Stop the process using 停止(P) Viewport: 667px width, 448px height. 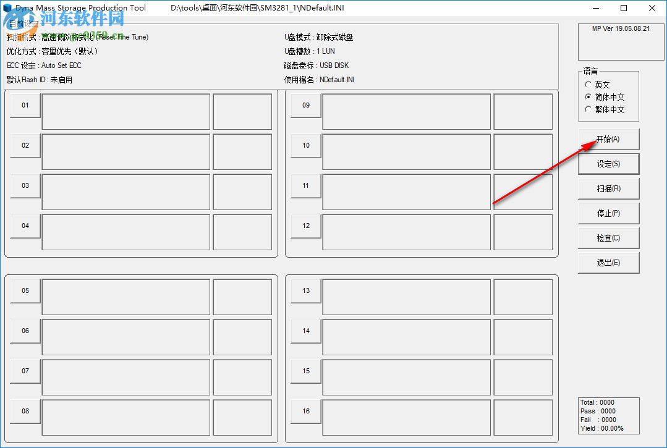(608, 213)
